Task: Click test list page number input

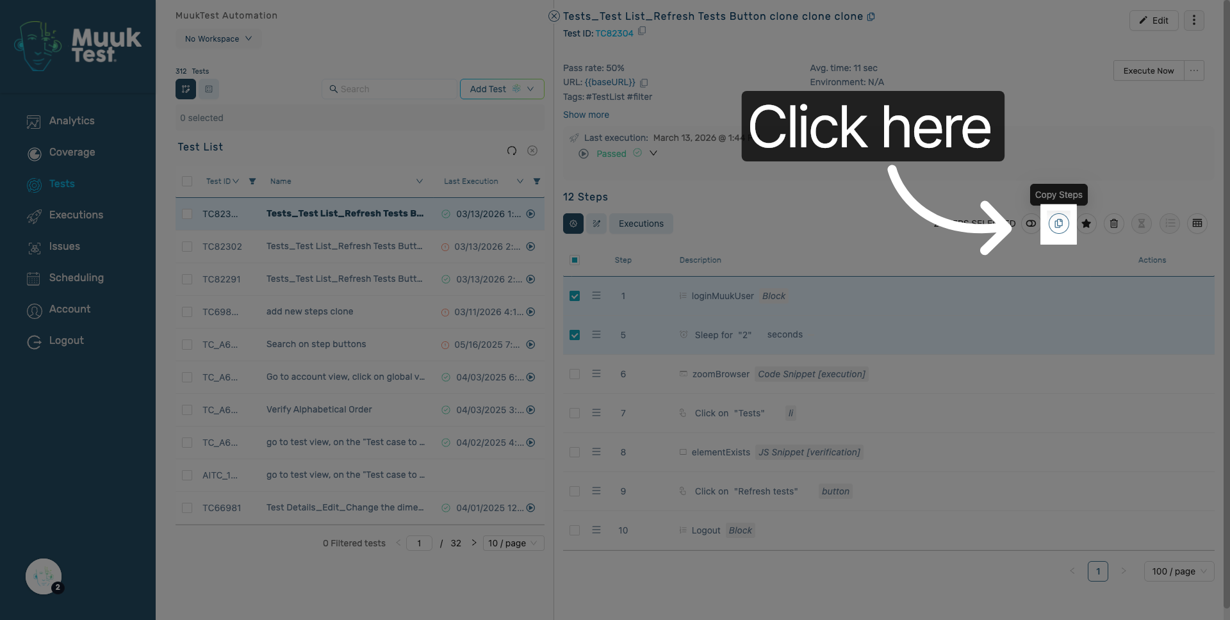Action: pos(419,543)
